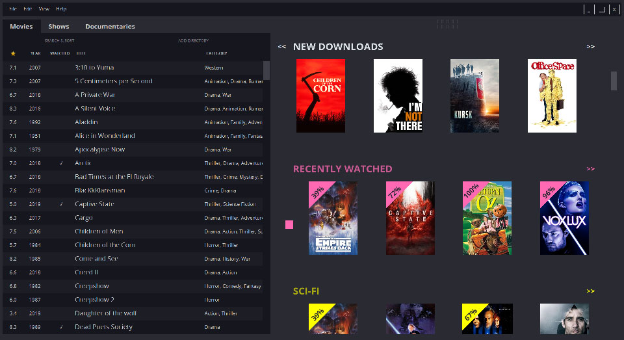Show more Recently Watched titles

[x=591, y=169]
